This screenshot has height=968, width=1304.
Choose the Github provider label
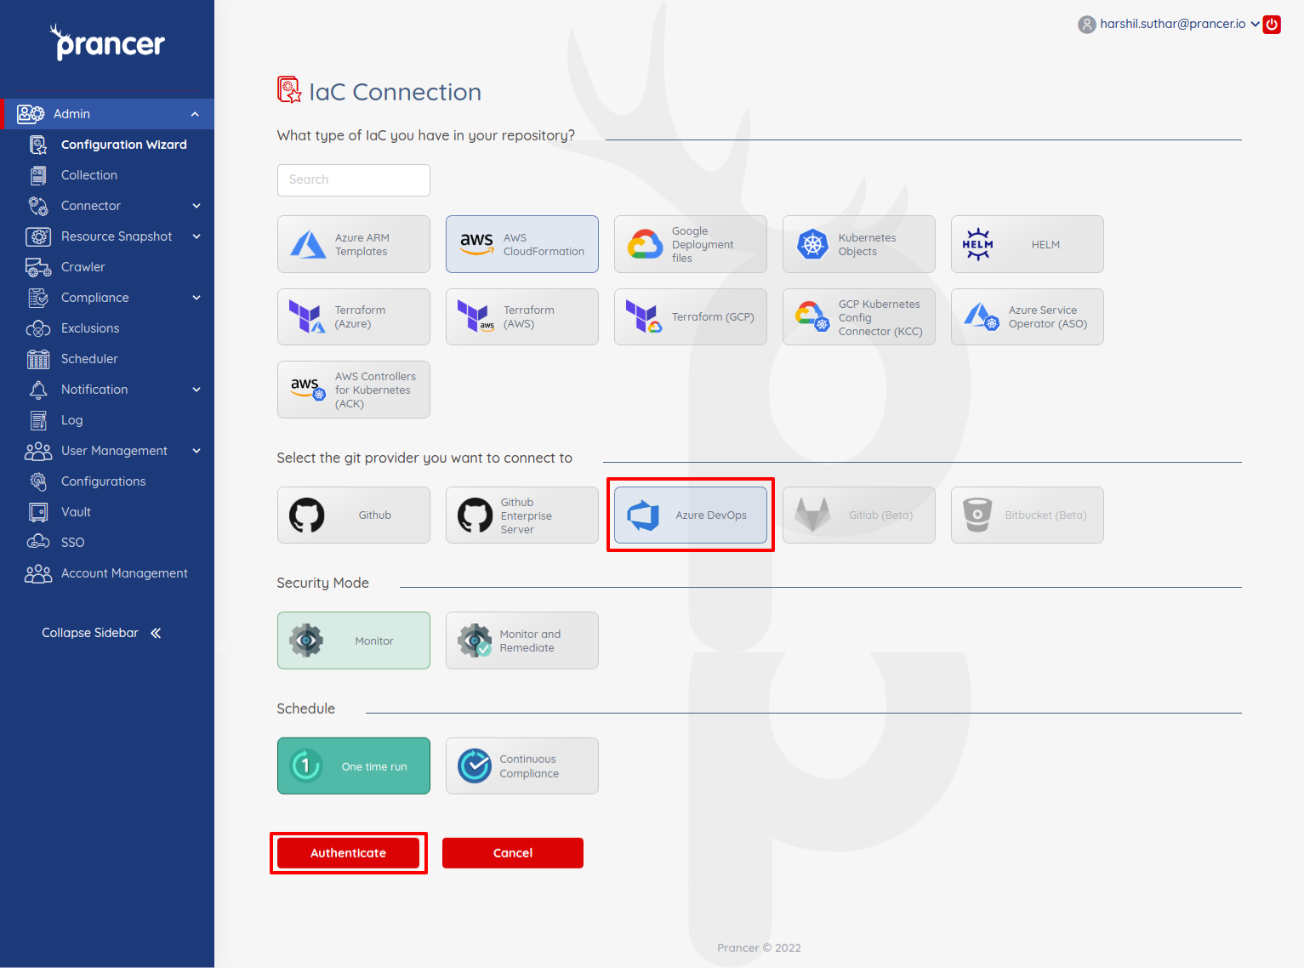375,515
